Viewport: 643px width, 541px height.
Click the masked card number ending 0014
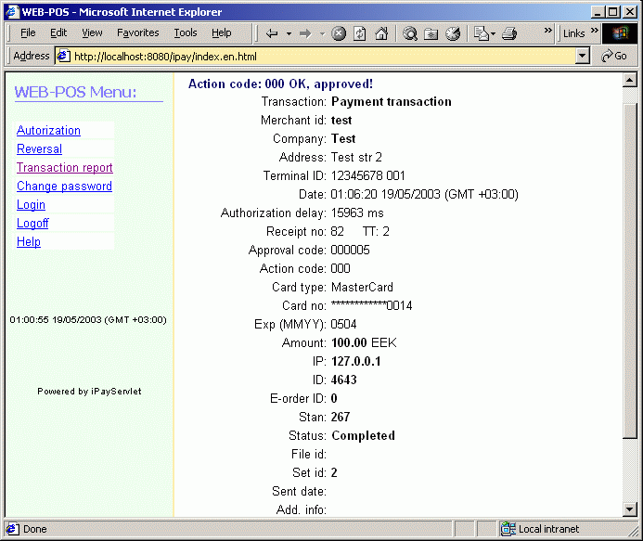(x=371, y=305)
